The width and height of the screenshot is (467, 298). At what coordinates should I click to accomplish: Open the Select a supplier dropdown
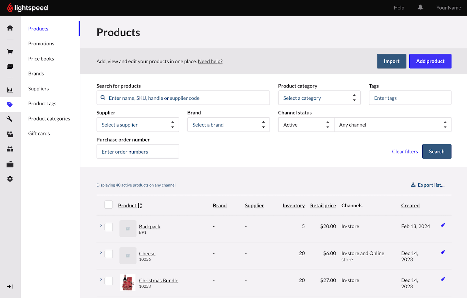pyautogui.click(x=138, y=125)
